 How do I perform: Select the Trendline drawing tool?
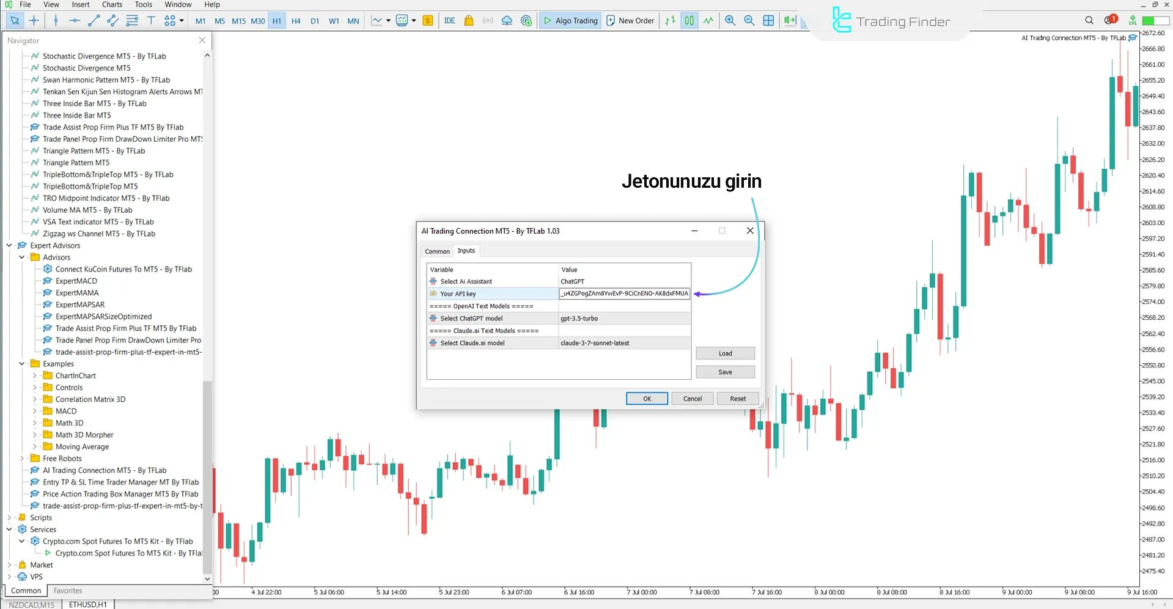(94, 20)
